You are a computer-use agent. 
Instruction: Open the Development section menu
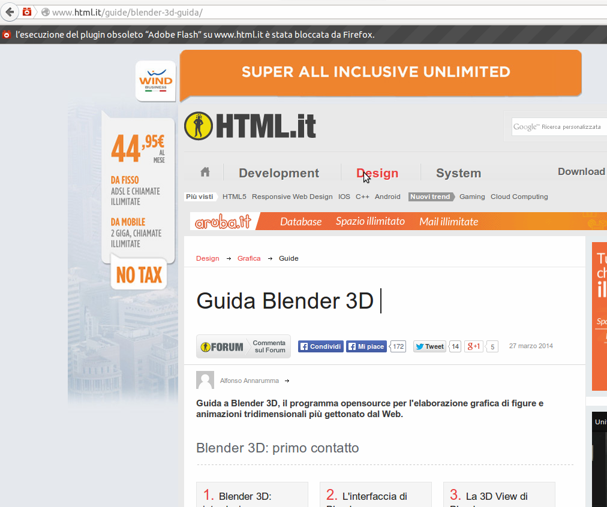279,173
